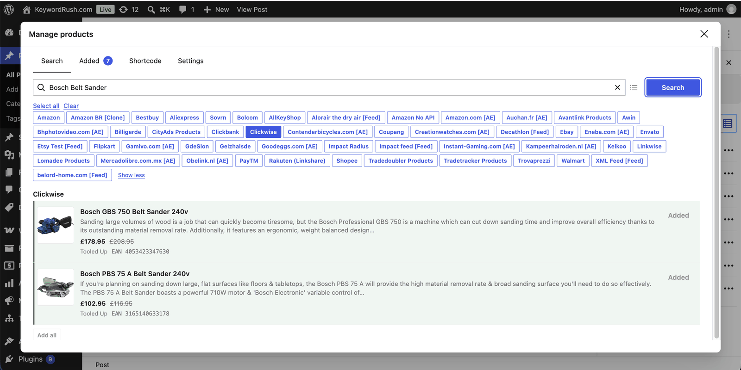Open the Bosch PBS 75 A Belt Sander title
Viewport: 741px width, 370px height.
pyautogui.click(x=135, y=274)
